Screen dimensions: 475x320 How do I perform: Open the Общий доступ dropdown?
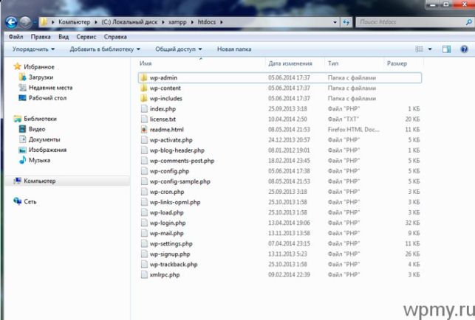(x=179, y=49)
